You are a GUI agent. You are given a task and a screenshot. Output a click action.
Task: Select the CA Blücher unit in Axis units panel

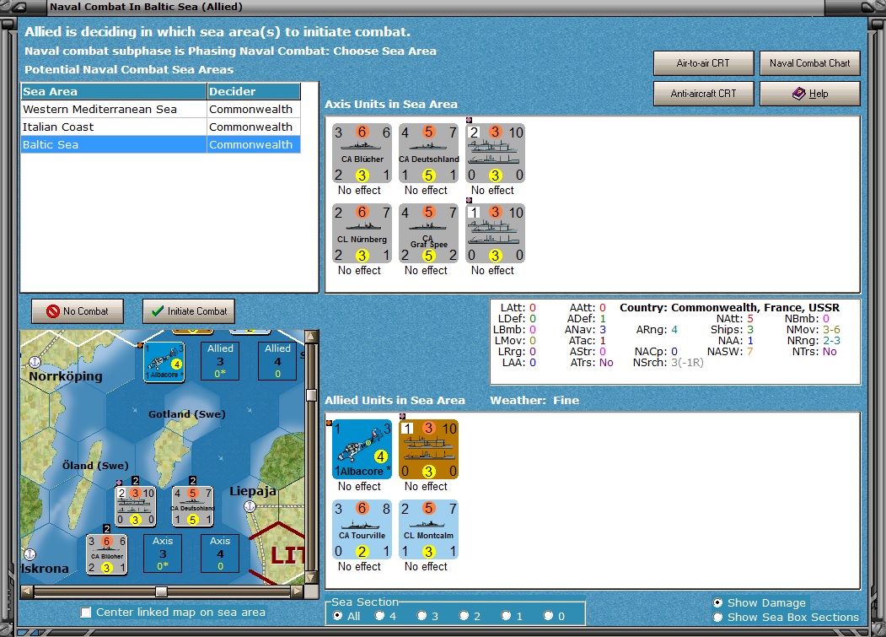[x=362, y=154]
